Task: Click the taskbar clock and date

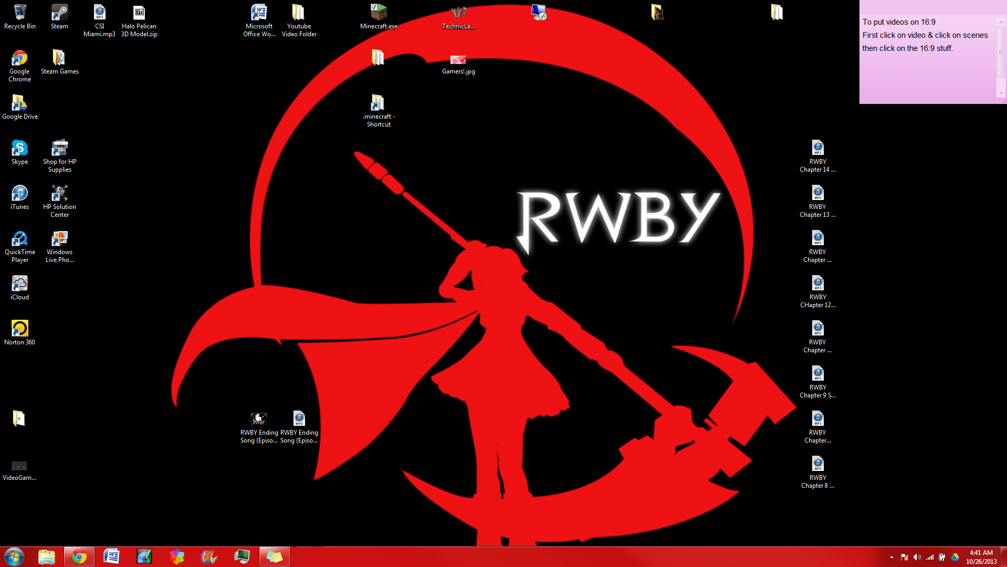Action: (x=981, y=557)
